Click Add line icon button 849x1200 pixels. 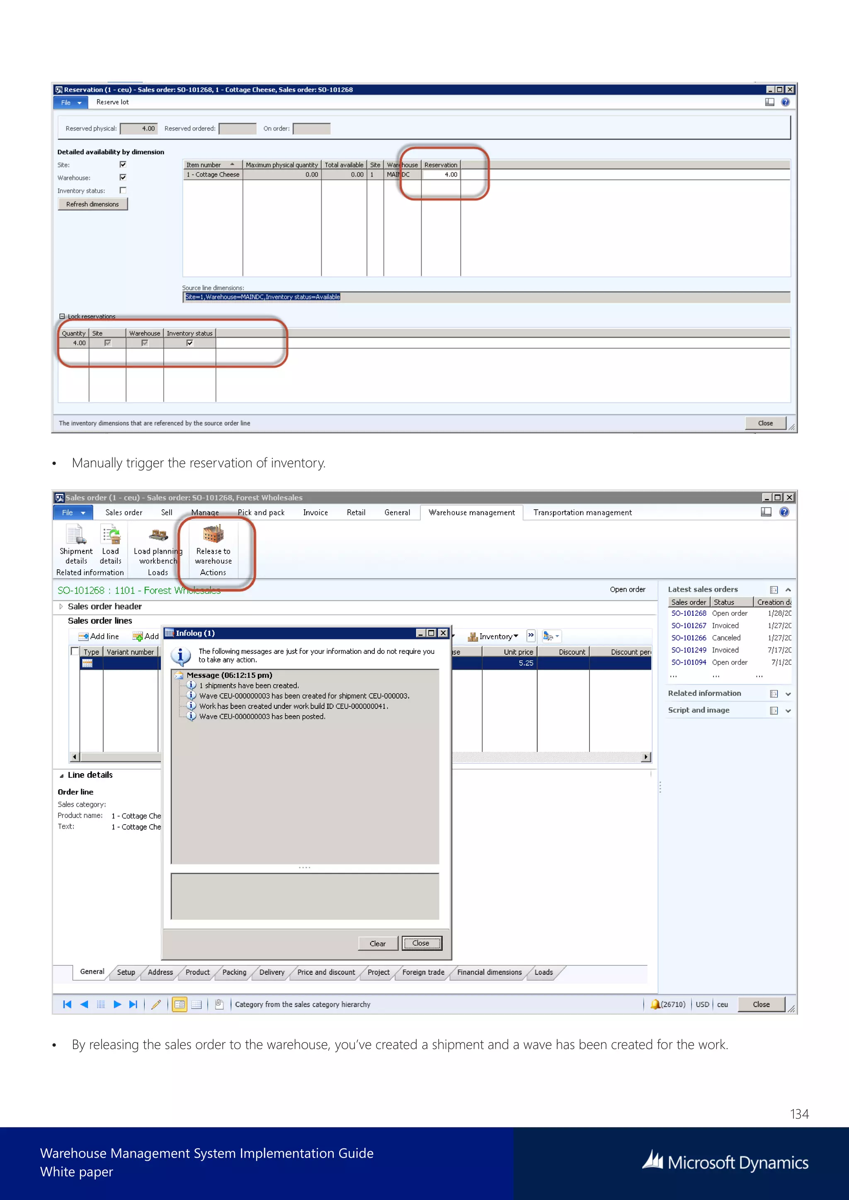point(99,636)
